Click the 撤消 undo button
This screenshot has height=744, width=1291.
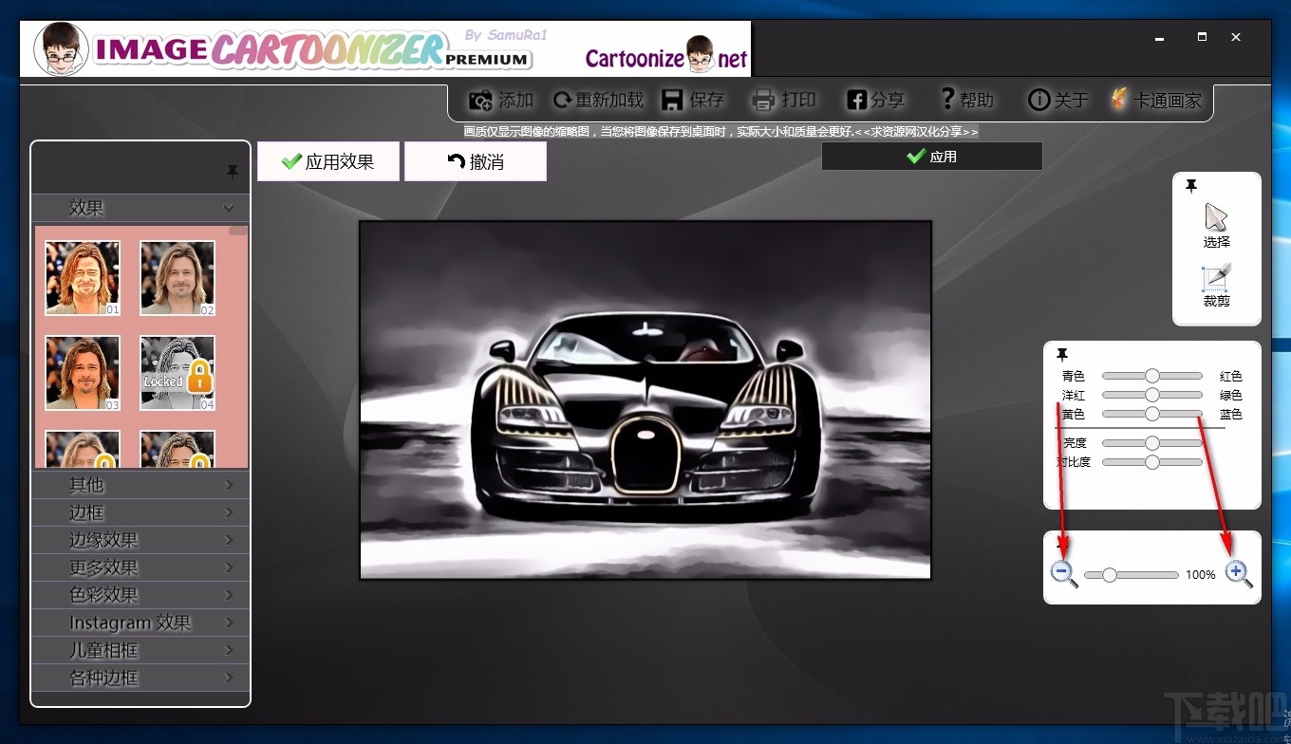(x=476, y=161)
